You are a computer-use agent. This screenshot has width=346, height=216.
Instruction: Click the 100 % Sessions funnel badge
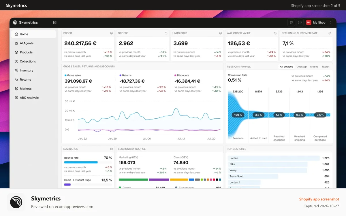[x=238, y=115]
